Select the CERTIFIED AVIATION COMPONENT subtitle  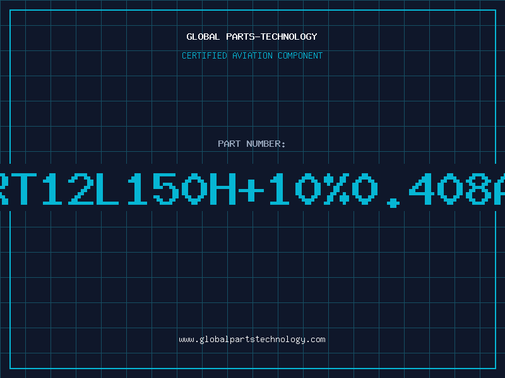coord(252,55)
